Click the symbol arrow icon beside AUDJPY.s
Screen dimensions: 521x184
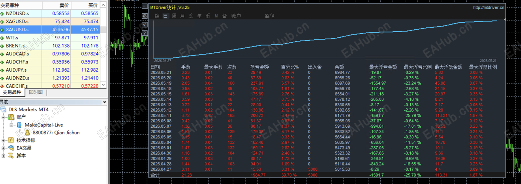coord(2,70)
